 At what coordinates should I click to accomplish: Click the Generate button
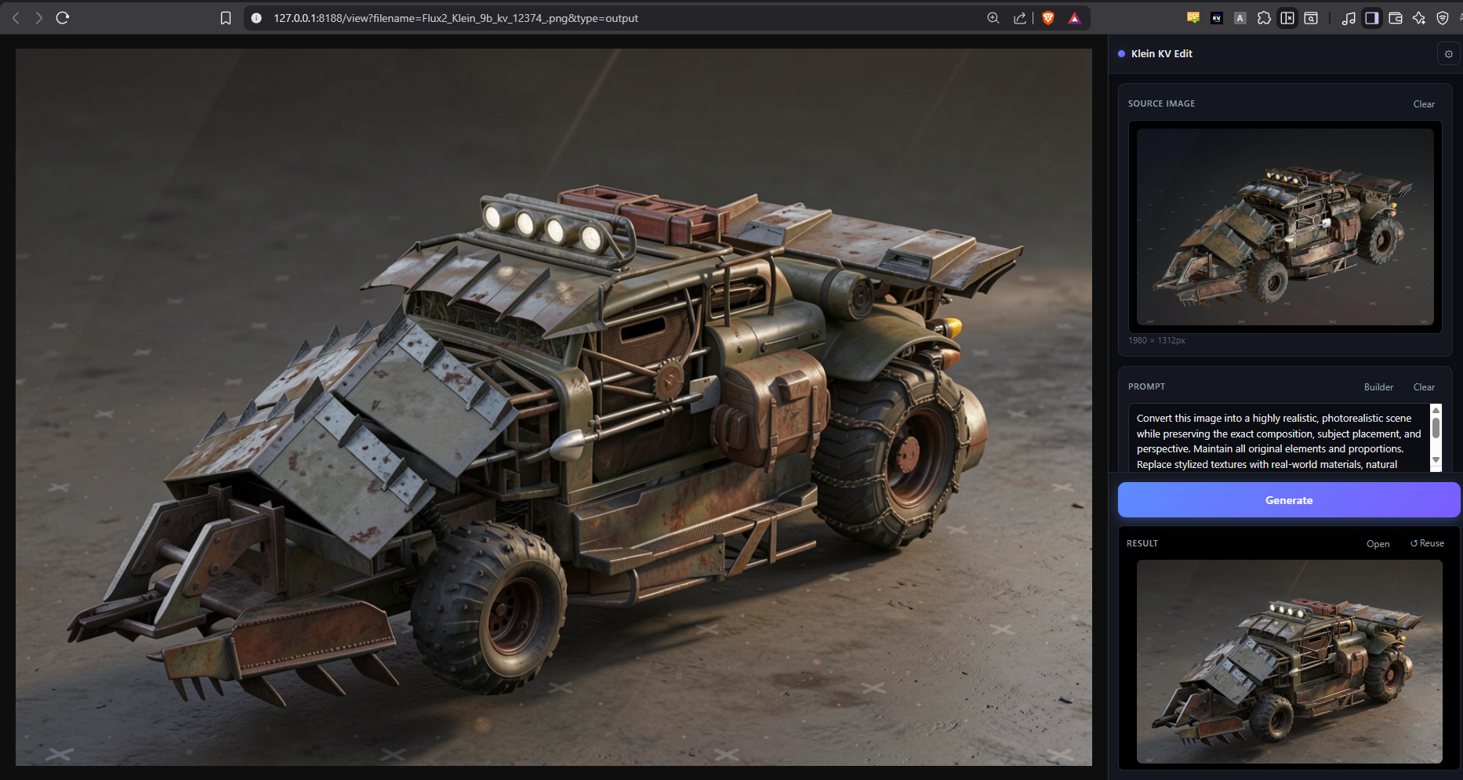point(1289,500)
